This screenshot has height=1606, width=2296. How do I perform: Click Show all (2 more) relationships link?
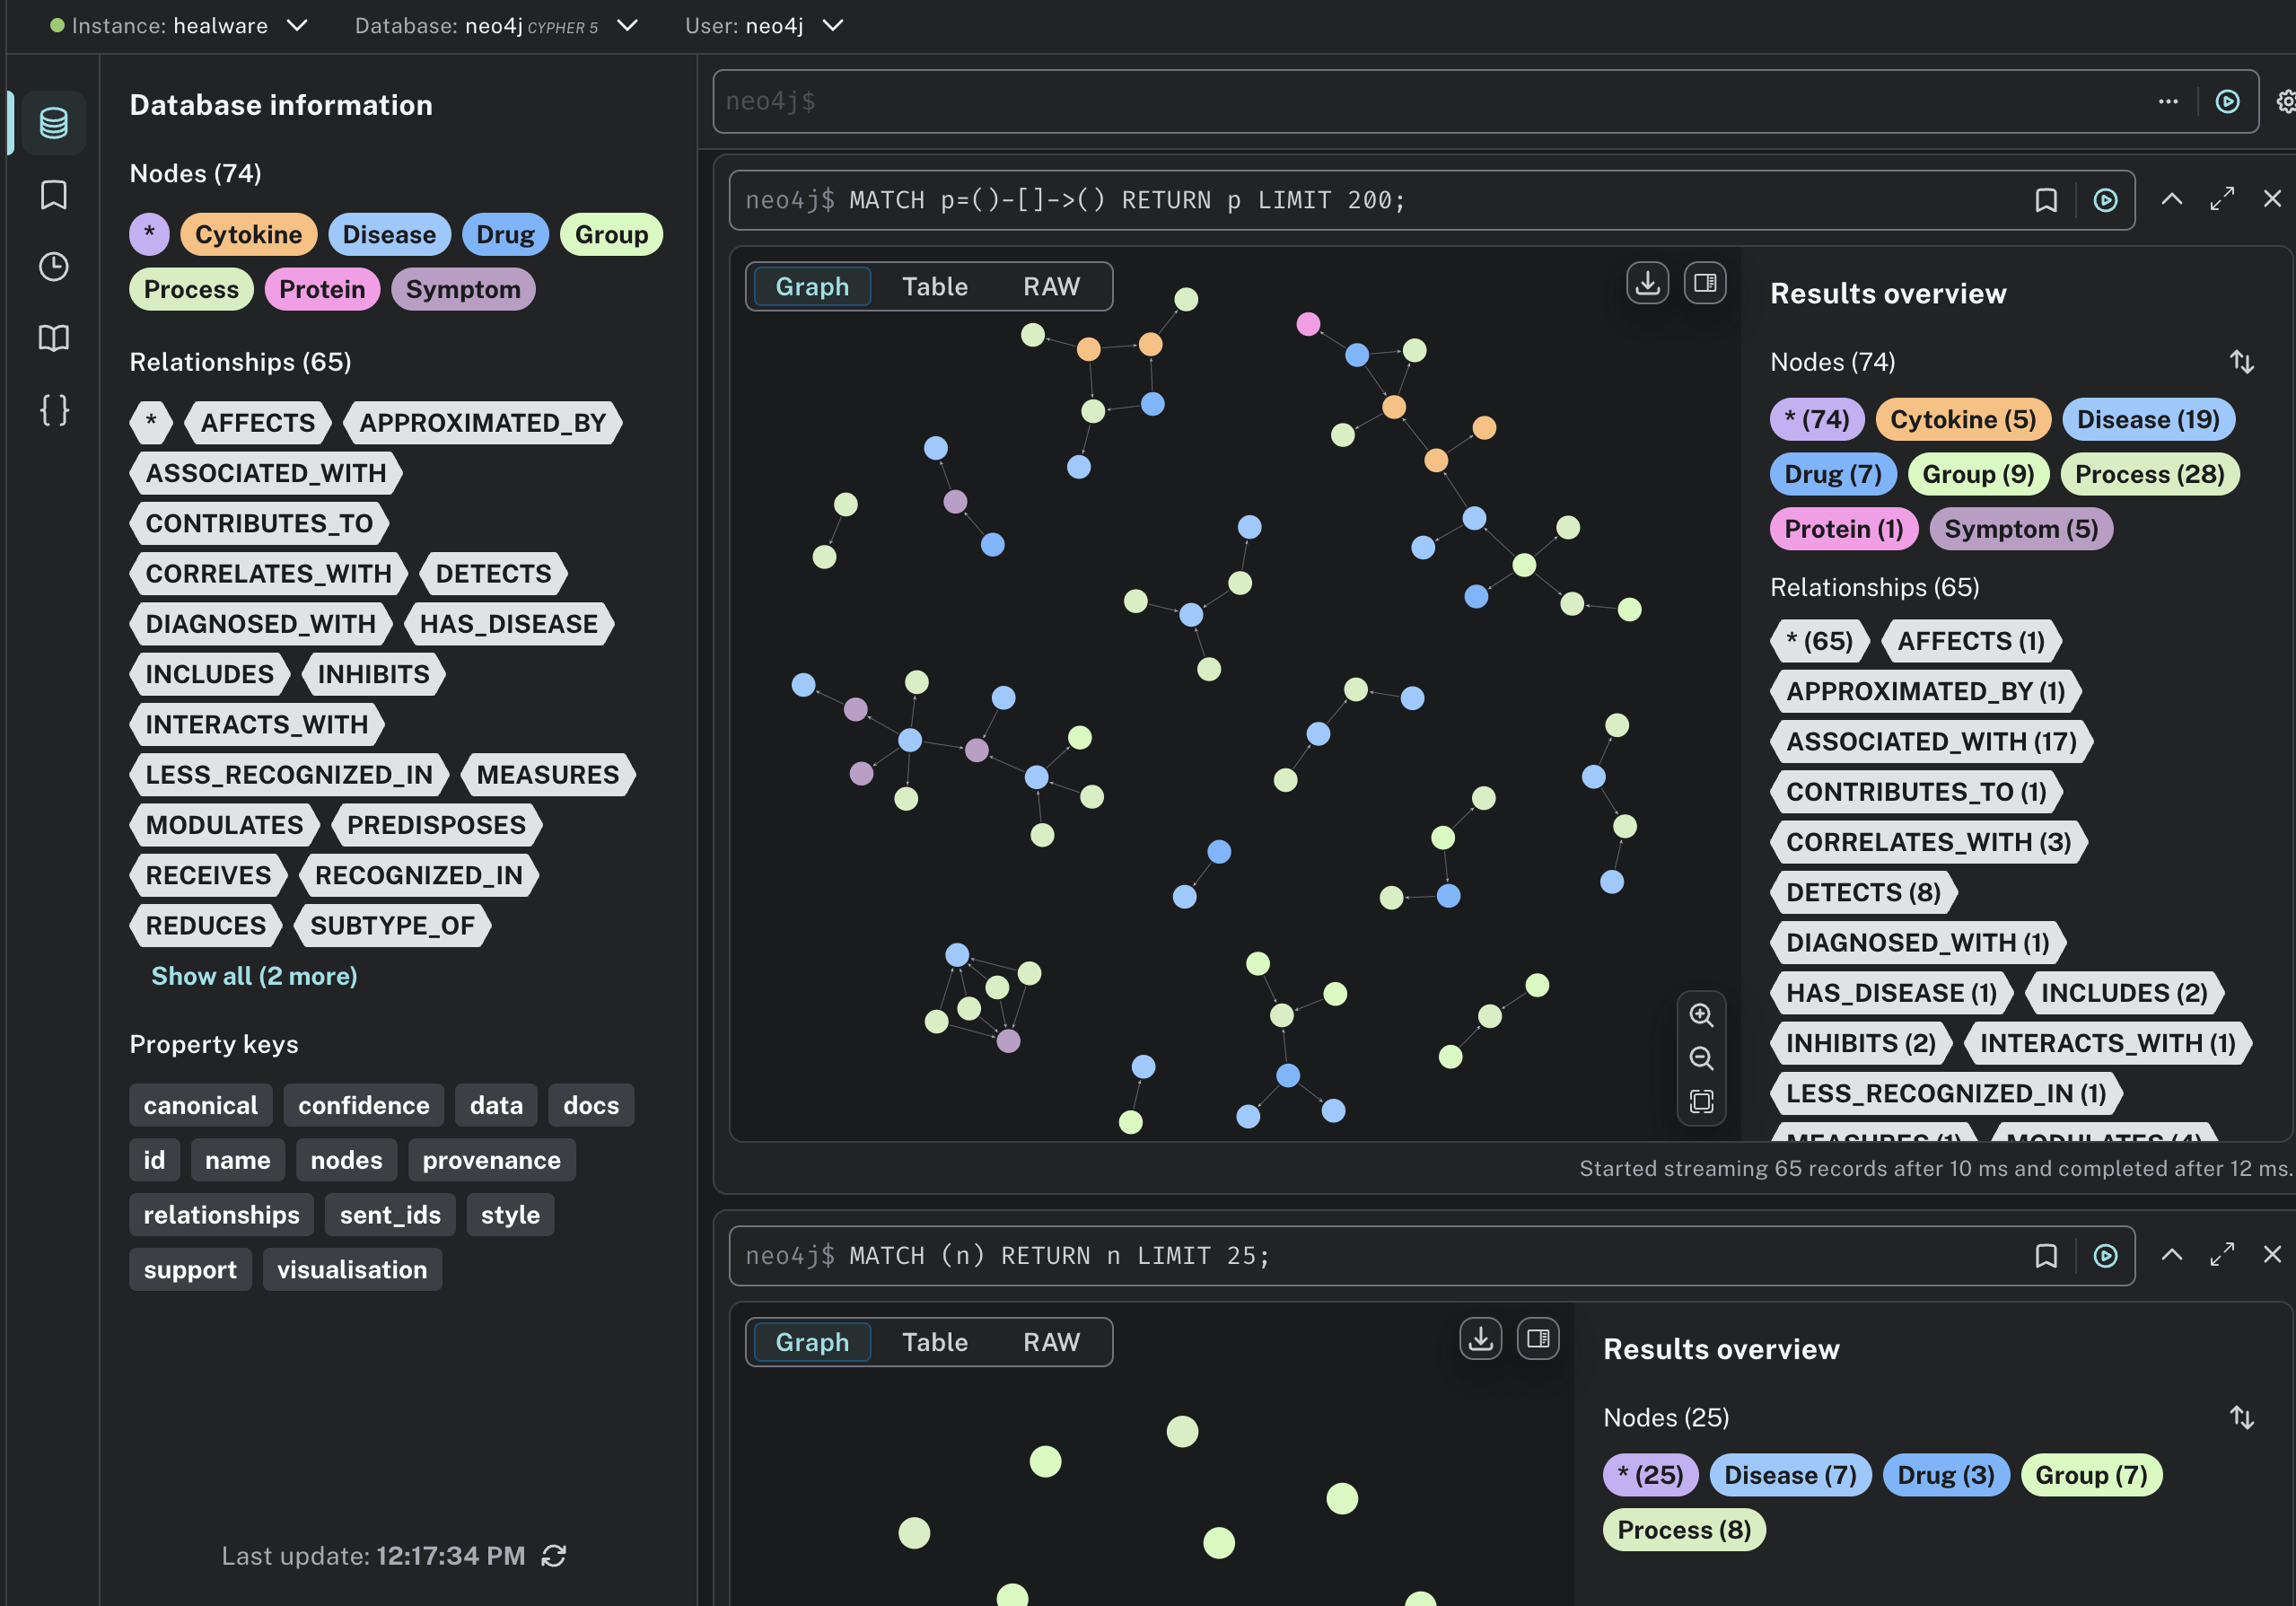click(254, 976)
